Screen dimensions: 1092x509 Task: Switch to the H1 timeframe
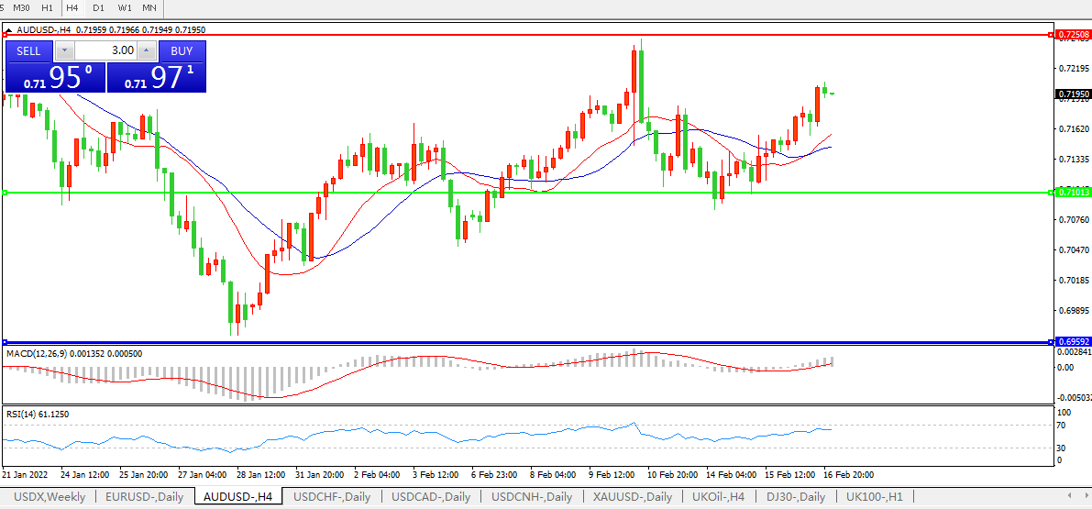tap(47, 7)
